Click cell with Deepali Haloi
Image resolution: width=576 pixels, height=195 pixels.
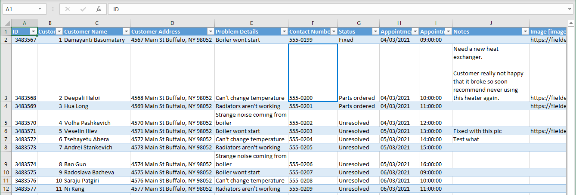(x=96, y=73)
